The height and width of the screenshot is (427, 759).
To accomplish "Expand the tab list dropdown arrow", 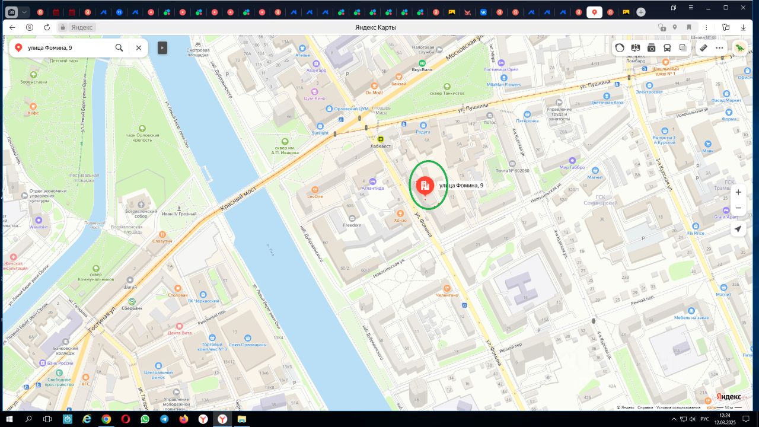I will point(24,12).
